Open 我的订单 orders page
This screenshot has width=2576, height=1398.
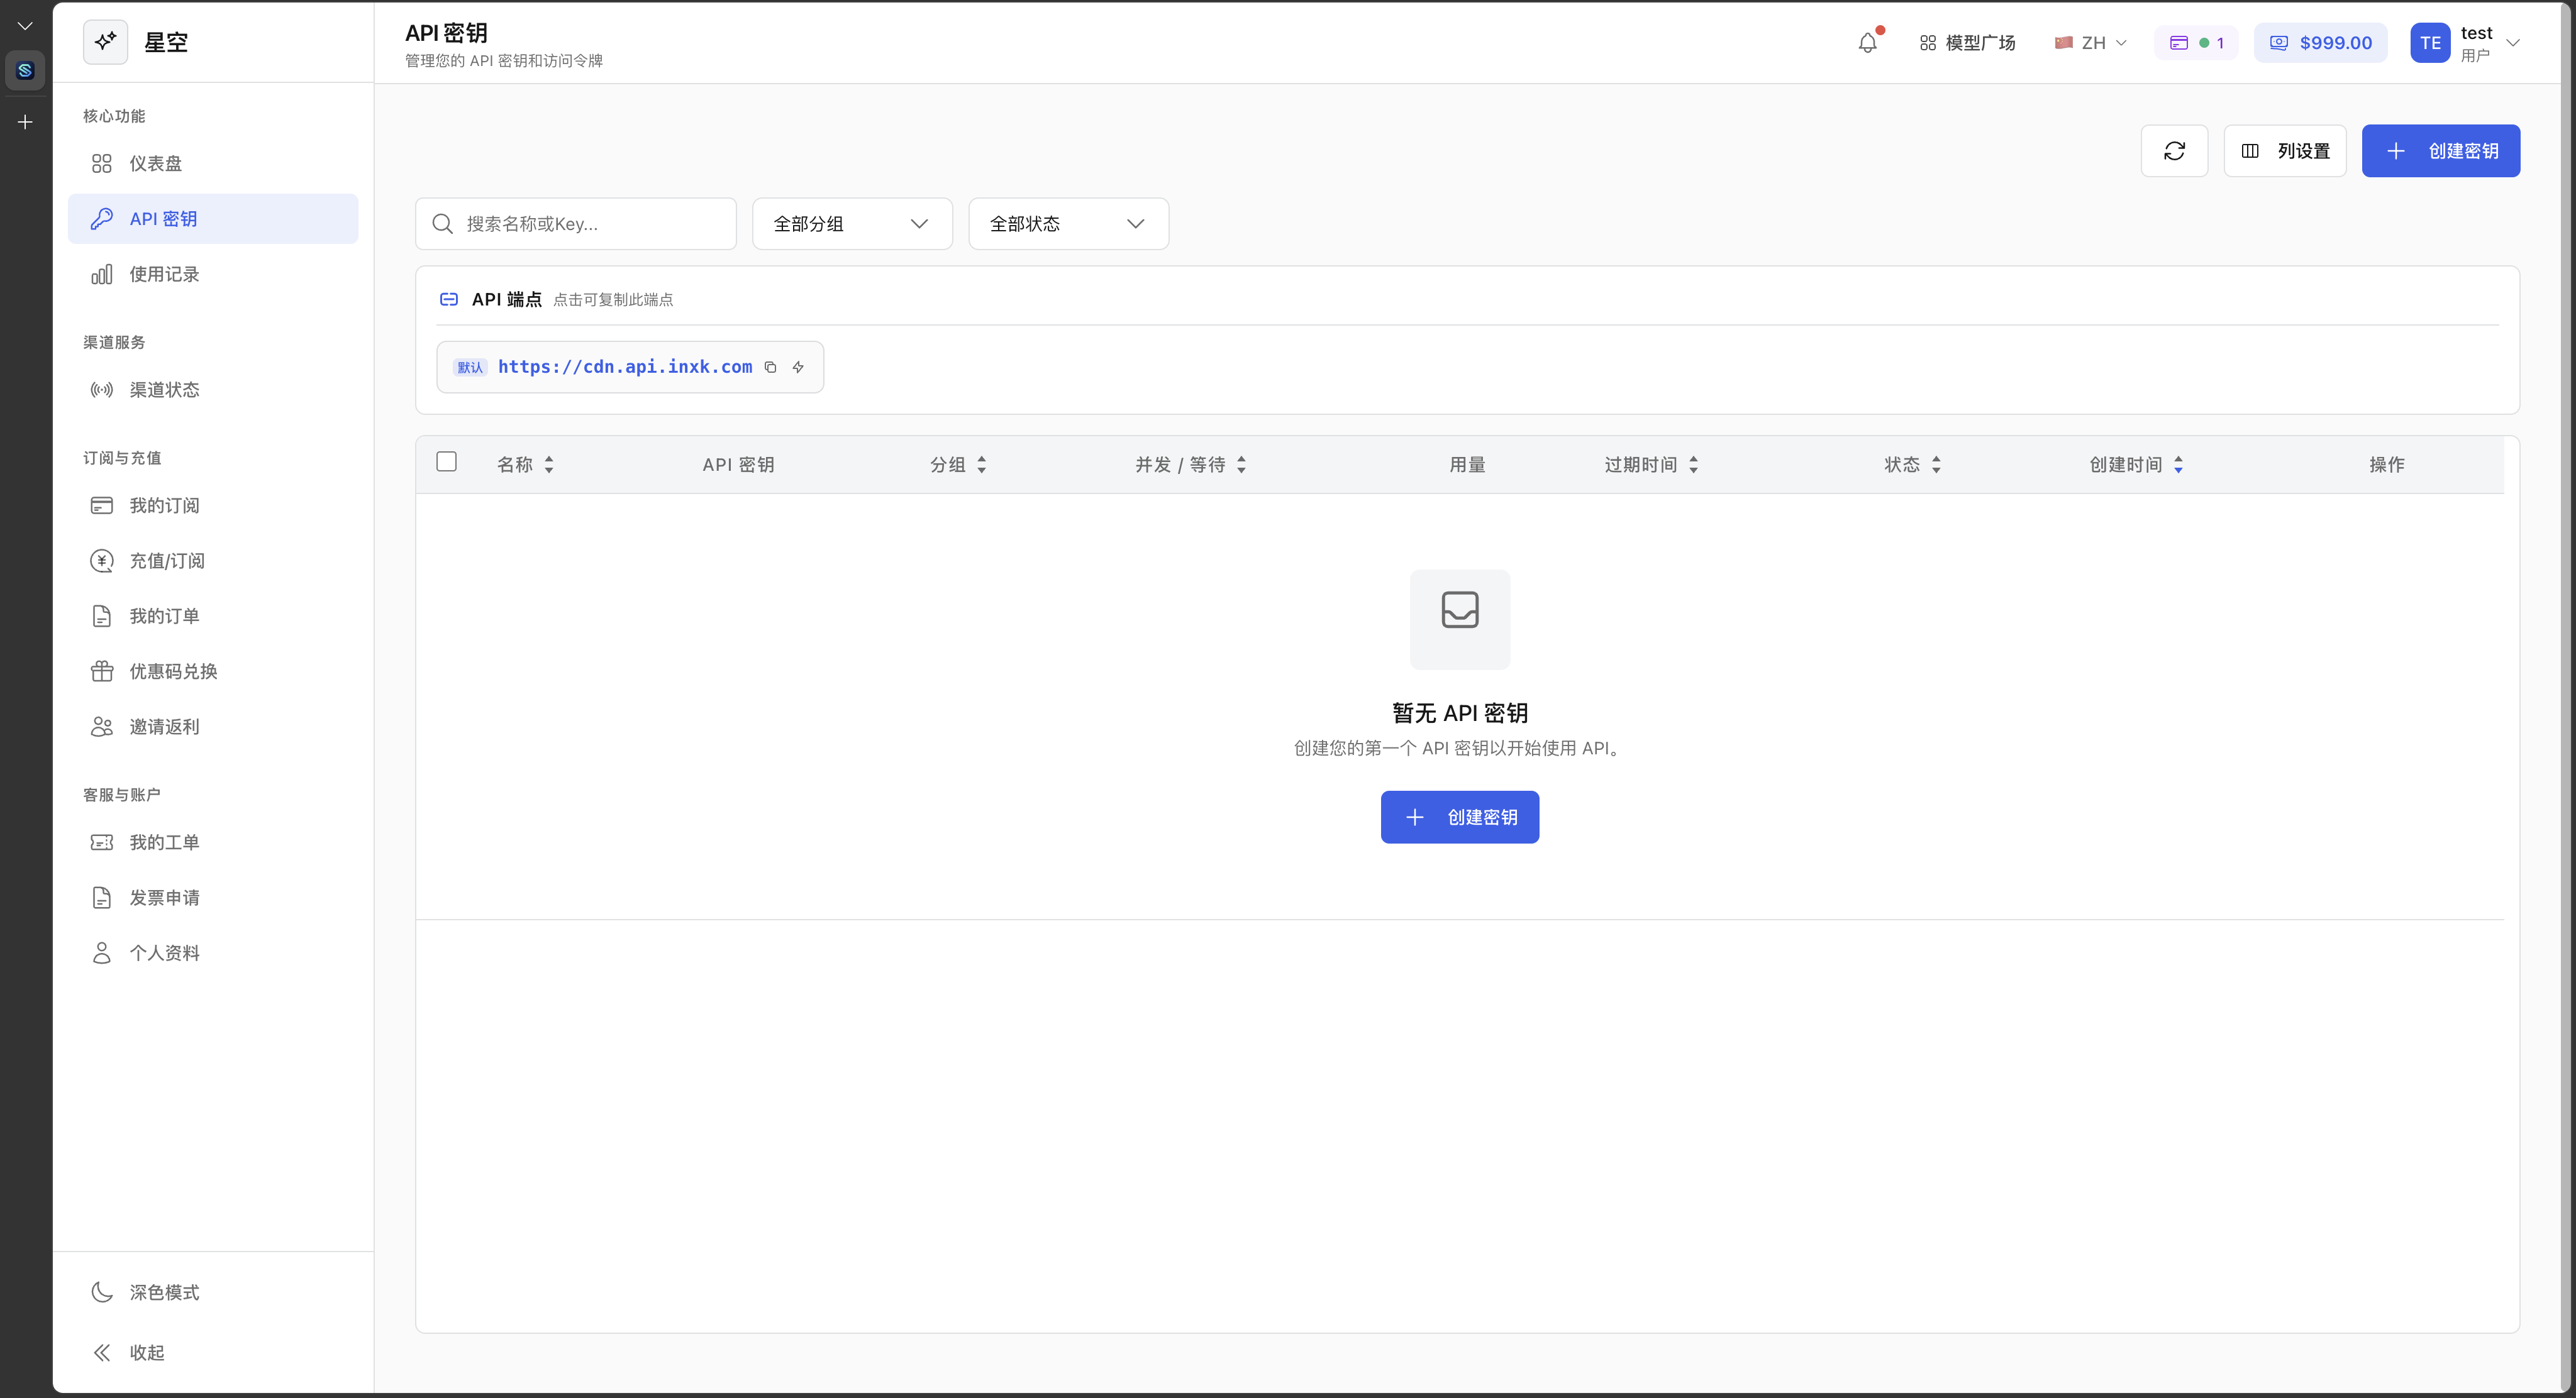(213, 615)
